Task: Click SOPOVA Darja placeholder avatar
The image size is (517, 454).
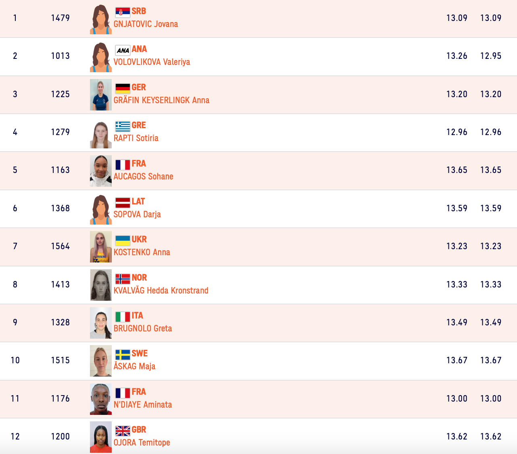Action: 101,209
